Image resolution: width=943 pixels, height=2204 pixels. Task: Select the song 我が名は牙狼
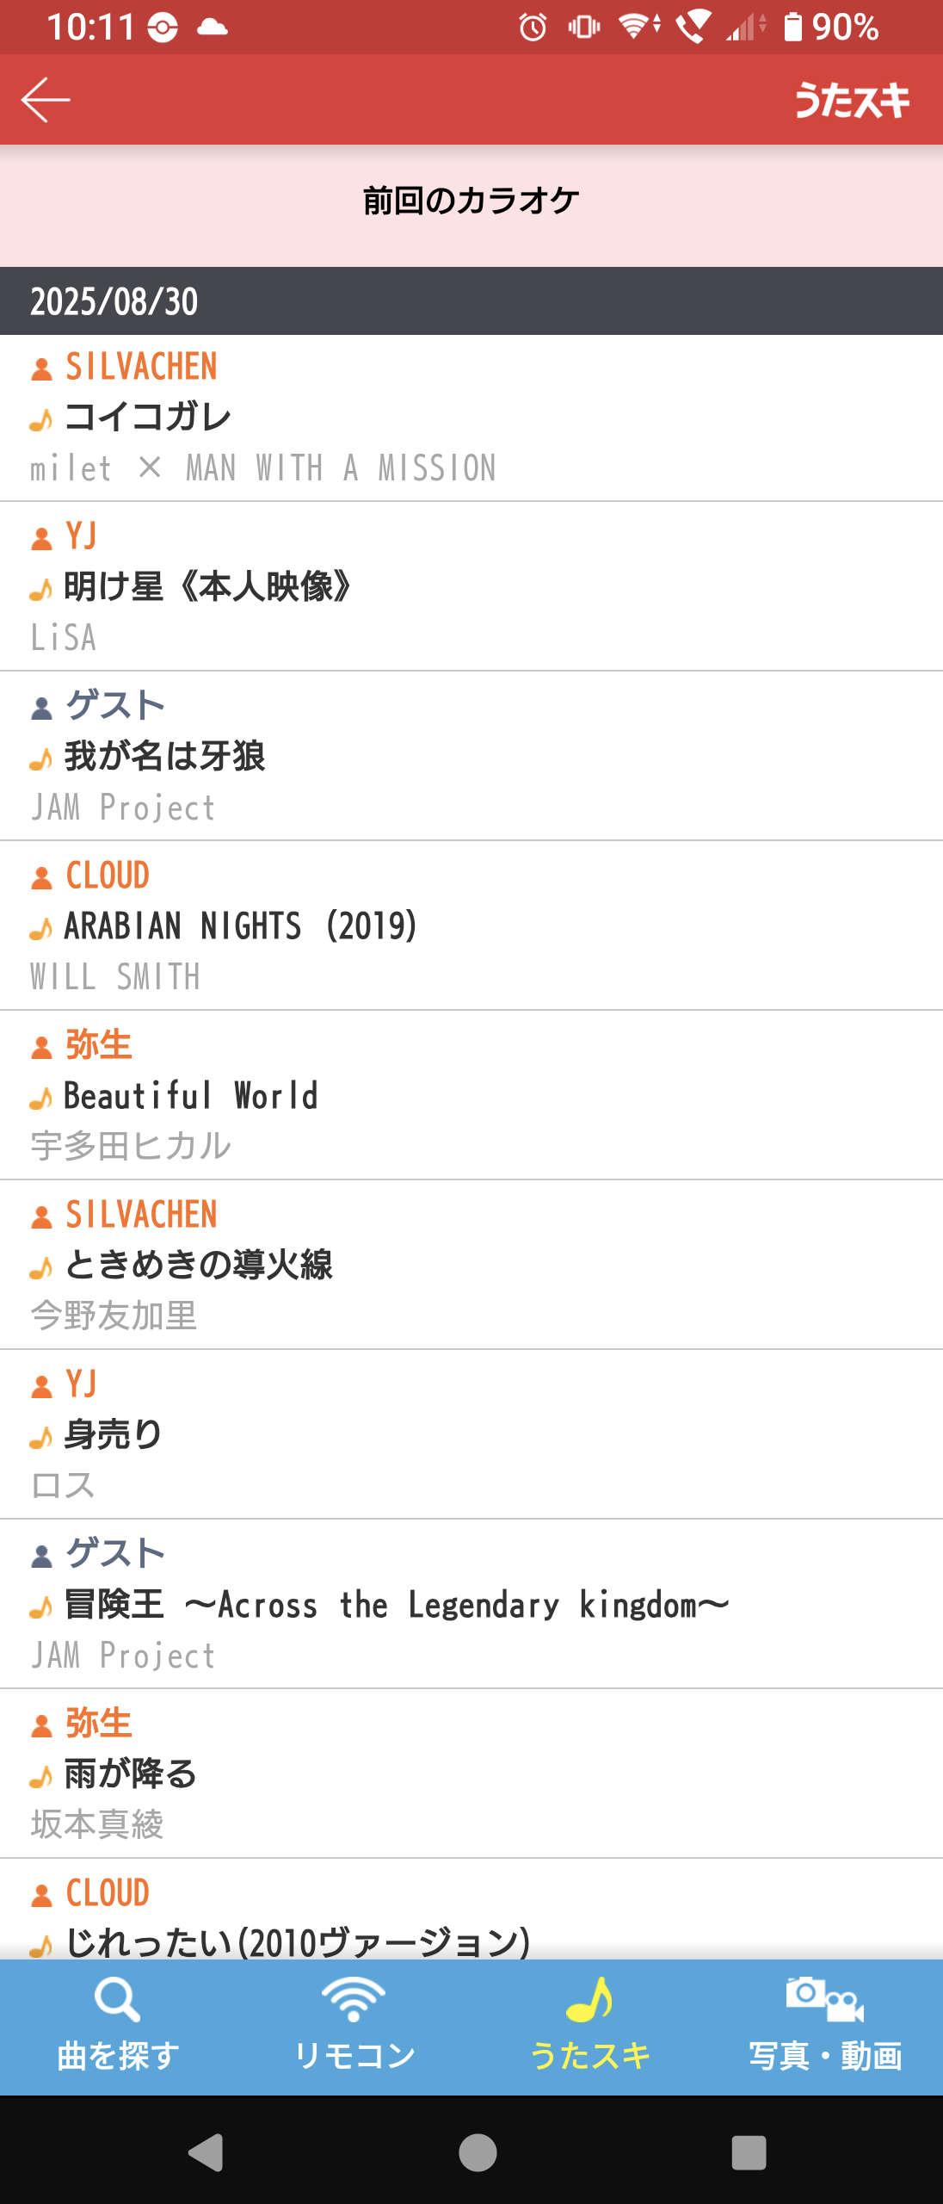471,756
